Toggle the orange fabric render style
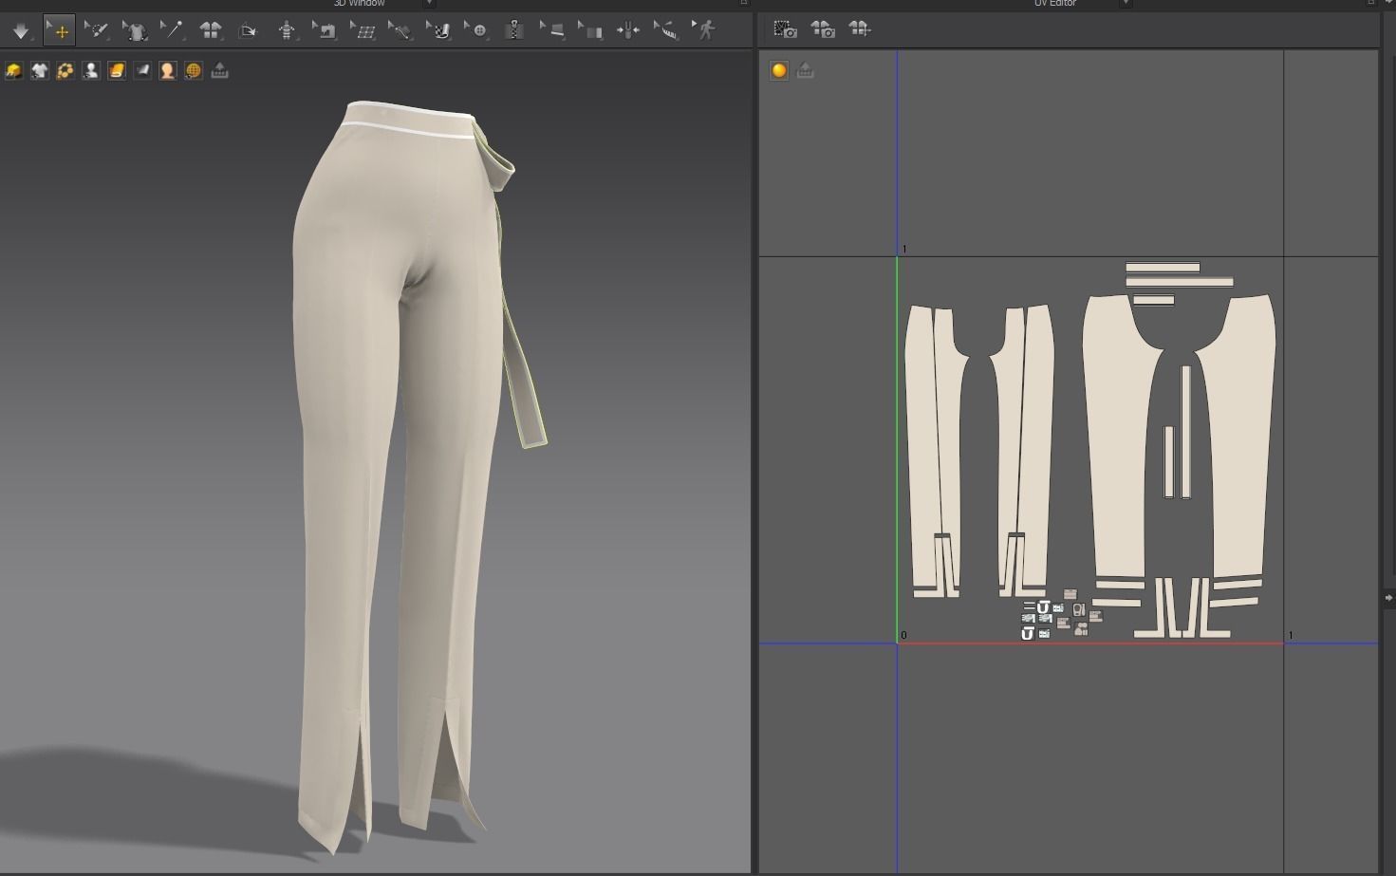 point(116,70)
